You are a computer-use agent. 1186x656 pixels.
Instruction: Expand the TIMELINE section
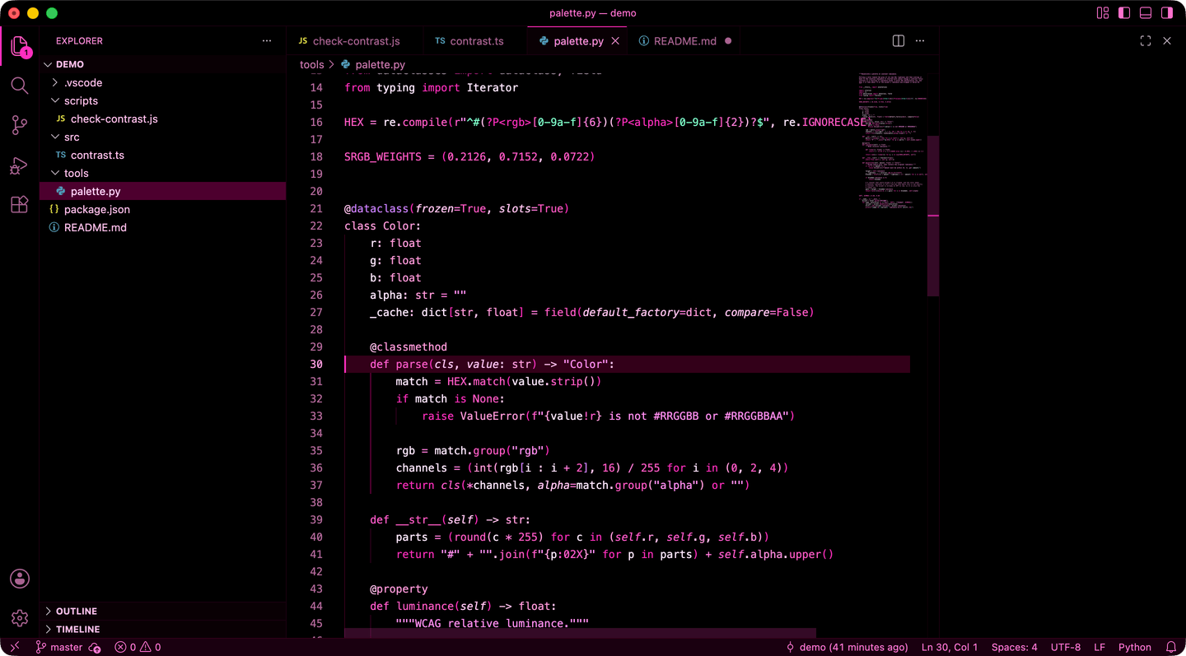click(162, 629)
